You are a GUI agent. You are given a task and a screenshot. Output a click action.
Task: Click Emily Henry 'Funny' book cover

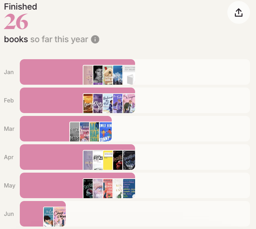(106, 132)
